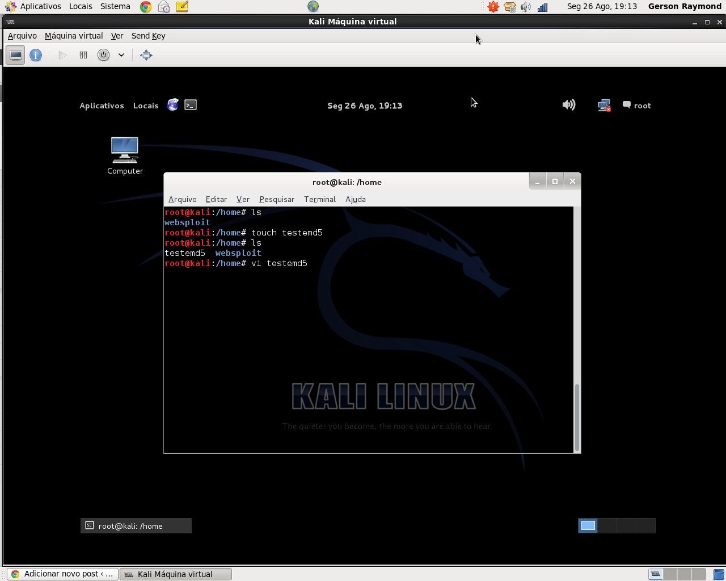Switch to second host workspace

(x=670, y=574)
